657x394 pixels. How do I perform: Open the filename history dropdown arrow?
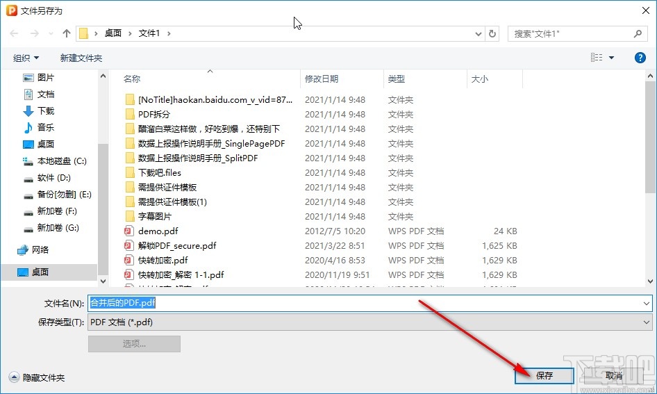(x=647, y=303)
